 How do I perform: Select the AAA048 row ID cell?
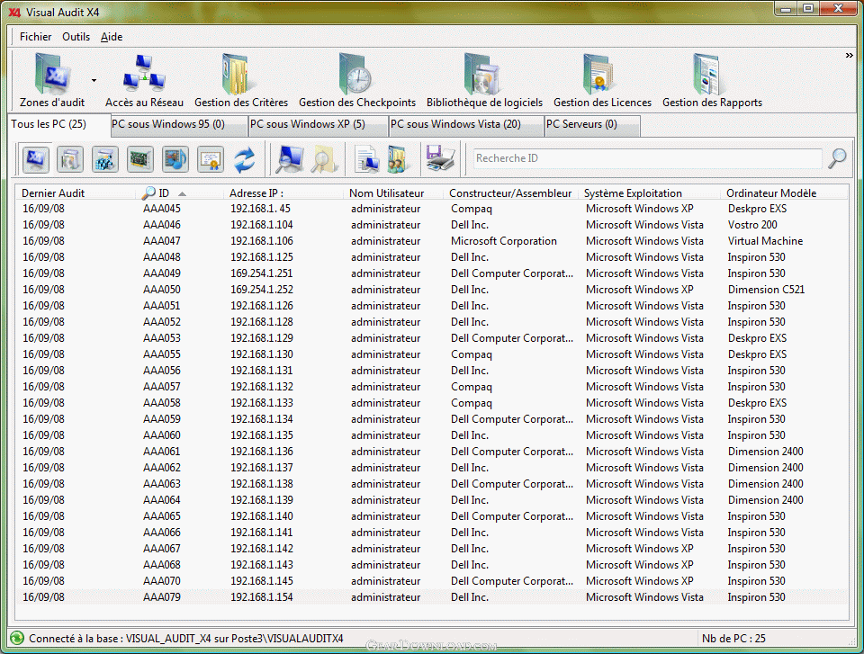162,257
